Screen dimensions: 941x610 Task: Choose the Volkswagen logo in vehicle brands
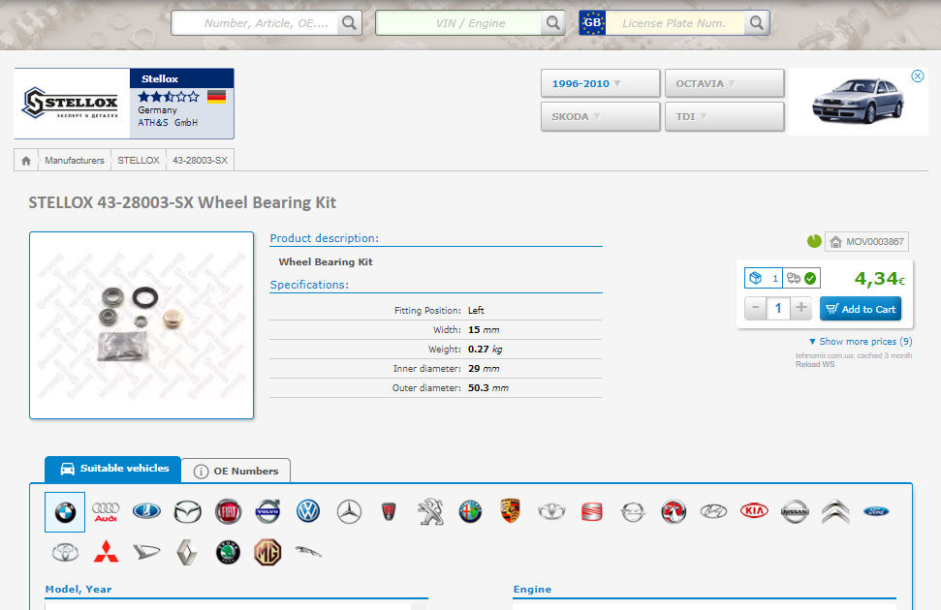pyautogui.click(x=308, y=512)
